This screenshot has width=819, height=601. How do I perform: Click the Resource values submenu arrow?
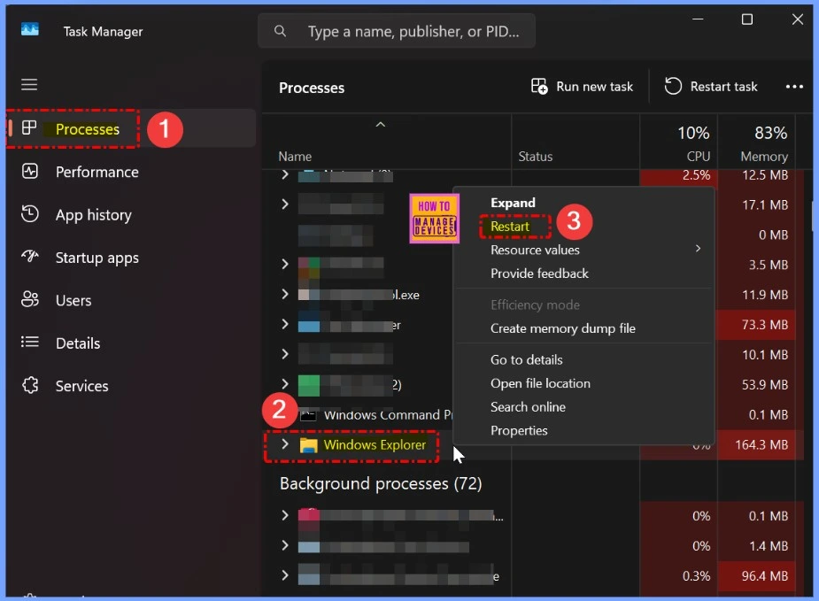pos(698,248)
